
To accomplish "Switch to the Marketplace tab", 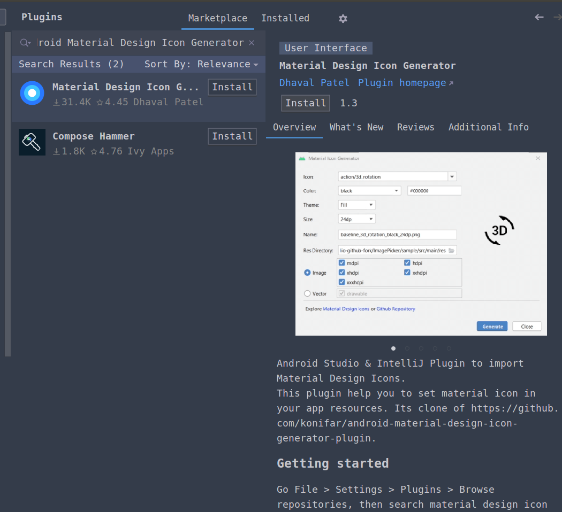I will [x=217, y=18].
